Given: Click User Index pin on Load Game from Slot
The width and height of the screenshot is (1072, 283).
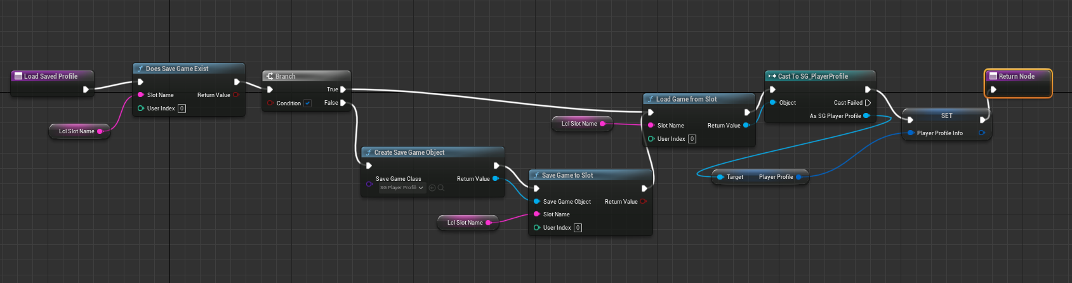Looking at the screenshot, I should coord(651,139).
